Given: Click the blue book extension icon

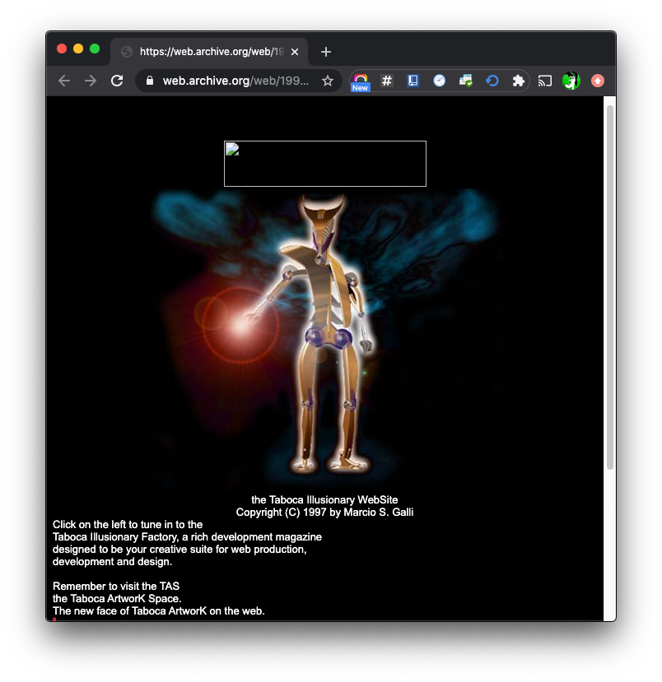Looking at the screenshot, I should point(413,81).
